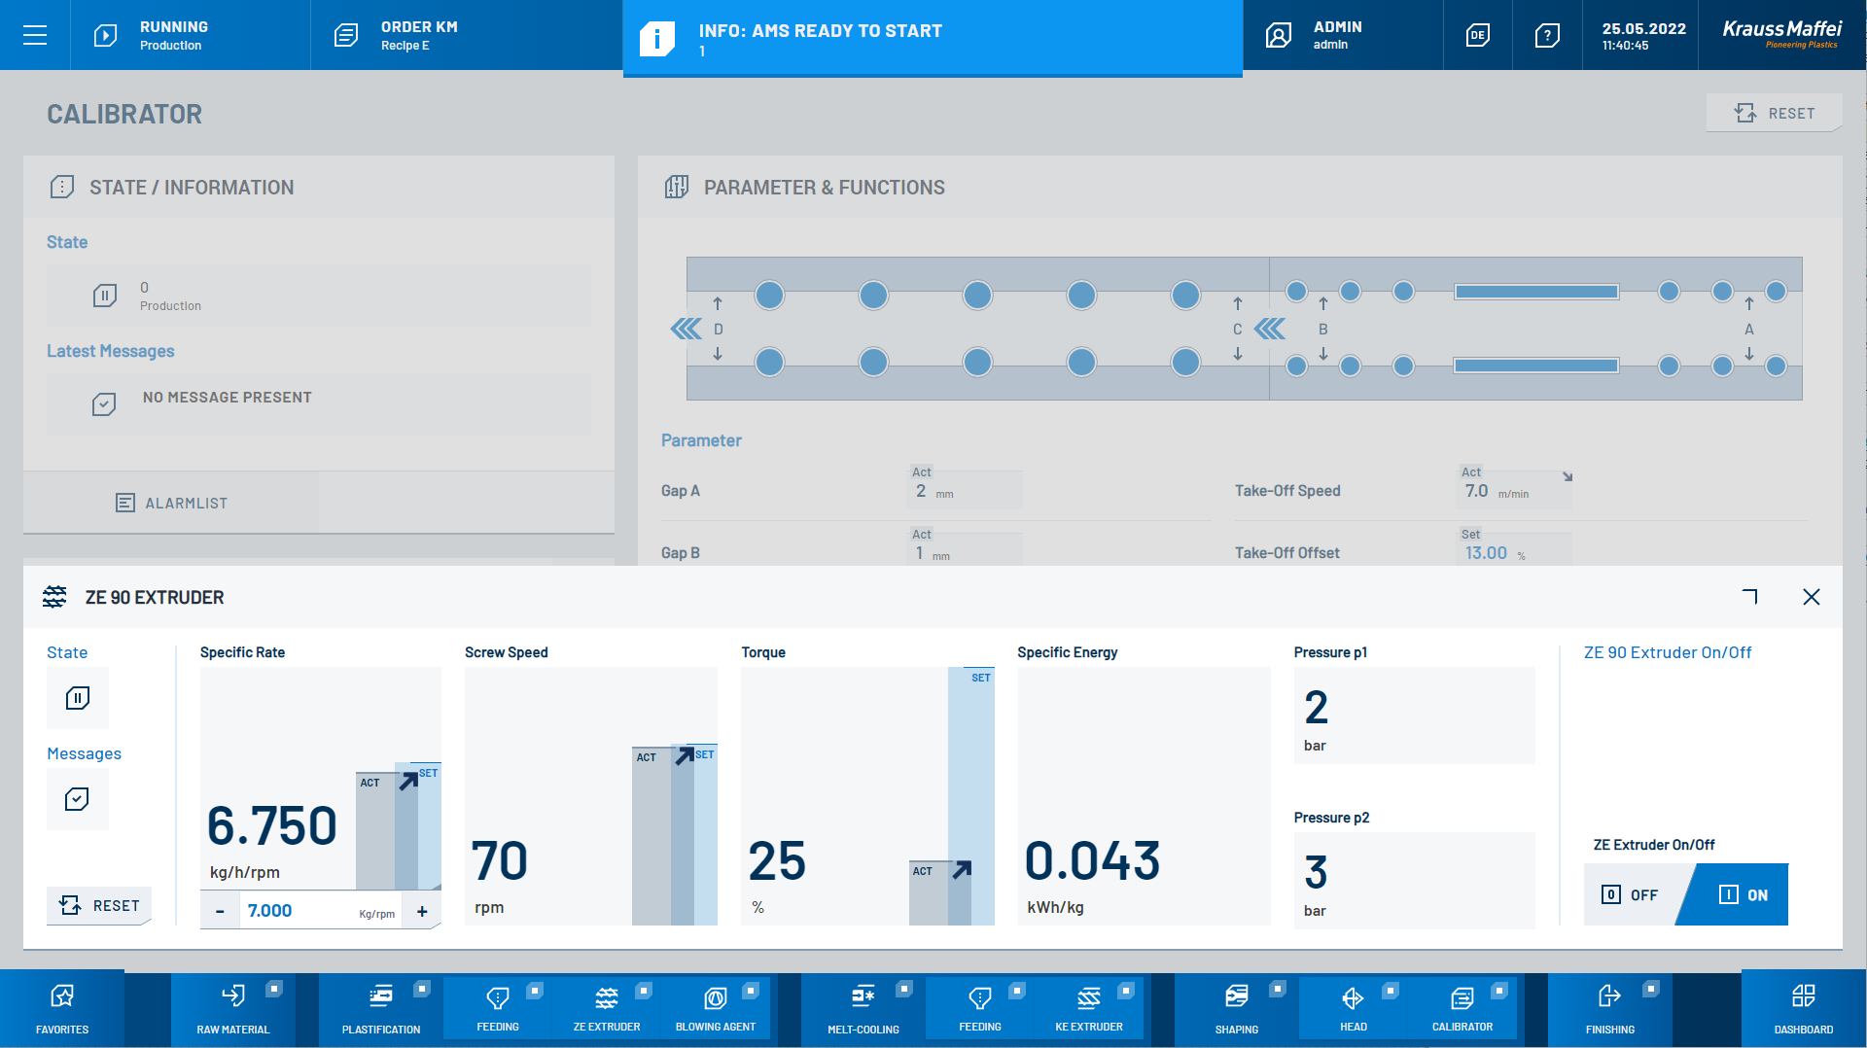1867x1048 pixels.
Task: Click the extruder Messages checkmark icon
Action: pos(77,799)
